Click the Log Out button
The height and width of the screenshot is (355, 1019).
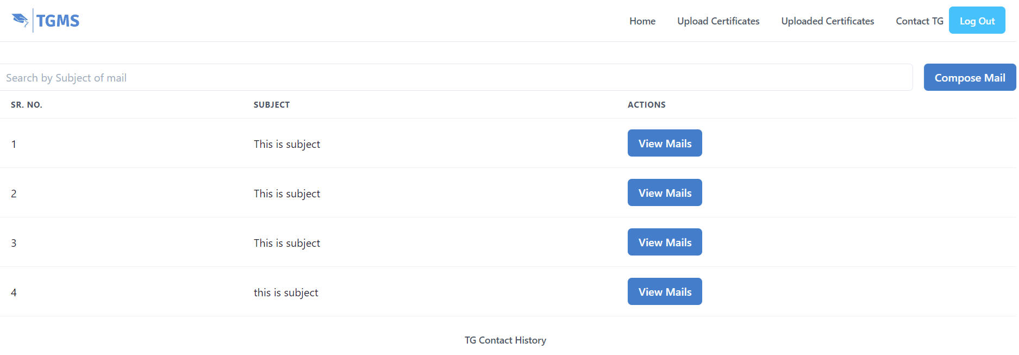coord(977,21)
